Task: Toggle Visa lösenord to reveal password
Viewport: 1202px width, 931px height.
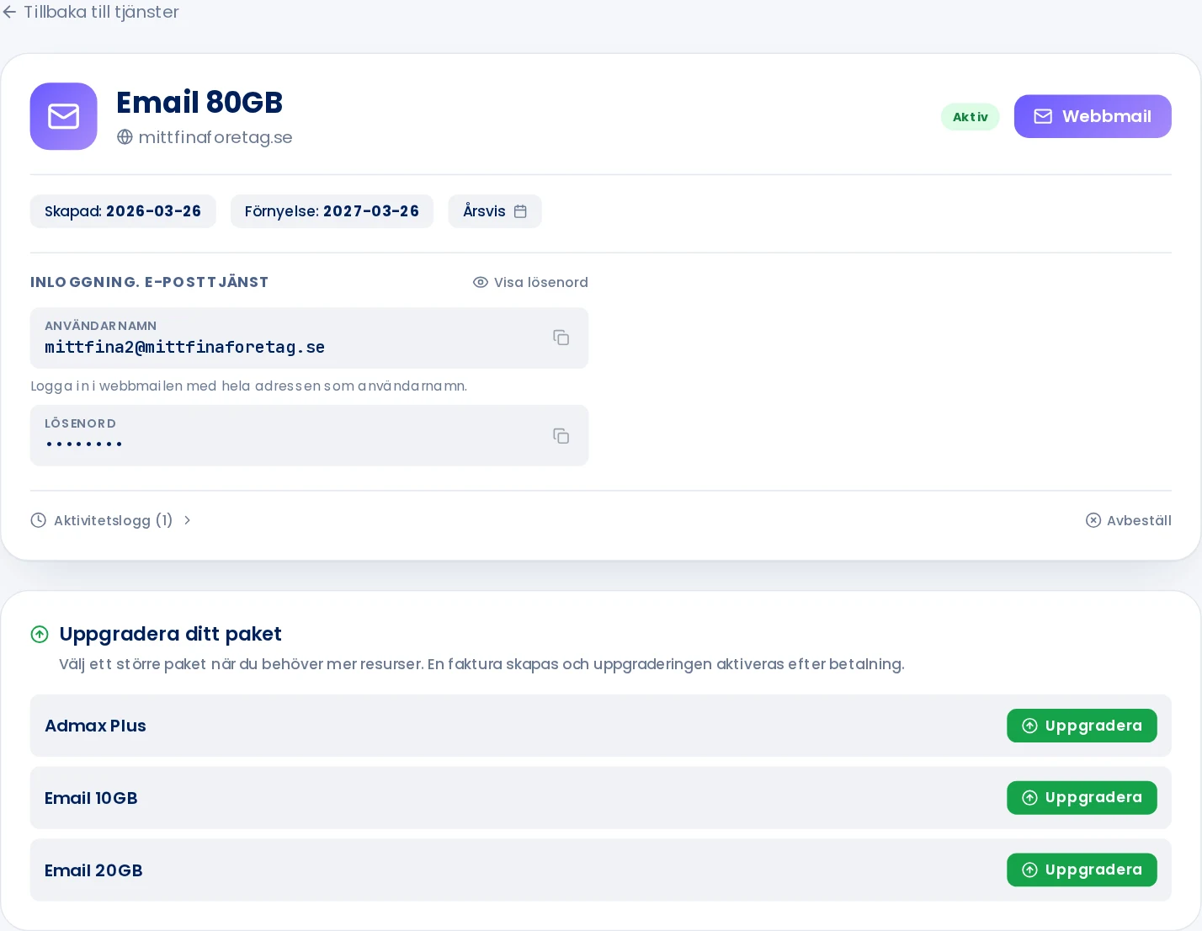Action: (530, 282)
